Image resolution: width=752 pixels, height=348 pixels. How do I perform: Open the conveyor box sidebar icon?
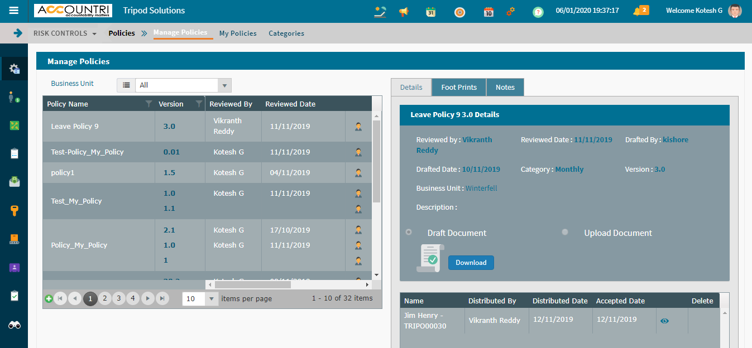15,239
